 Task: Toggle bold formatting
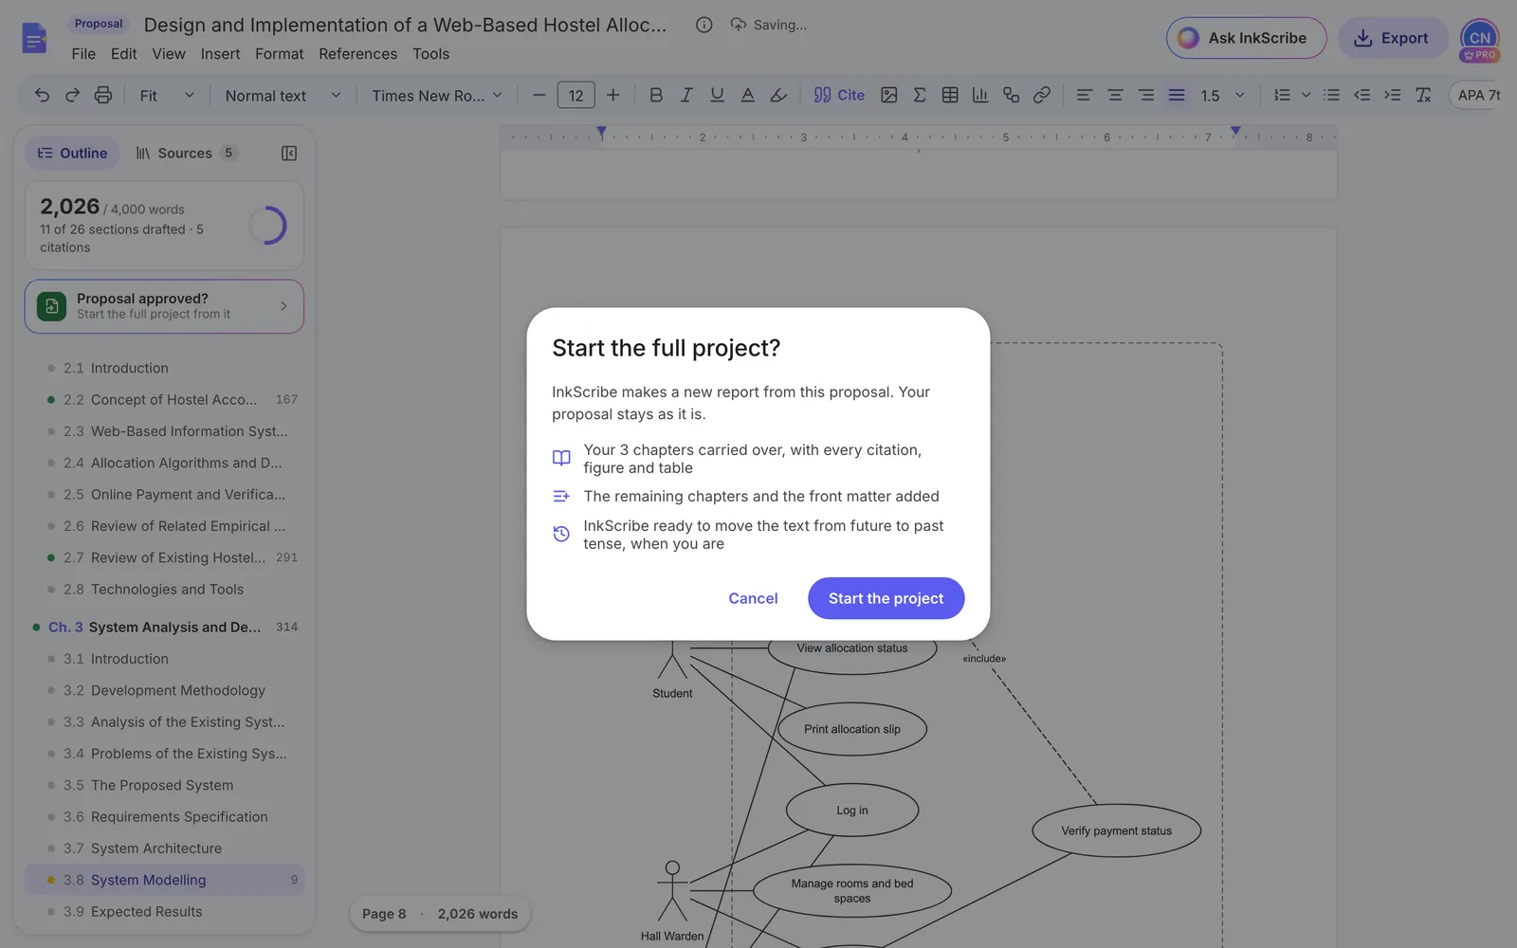[x=656, y=95]
